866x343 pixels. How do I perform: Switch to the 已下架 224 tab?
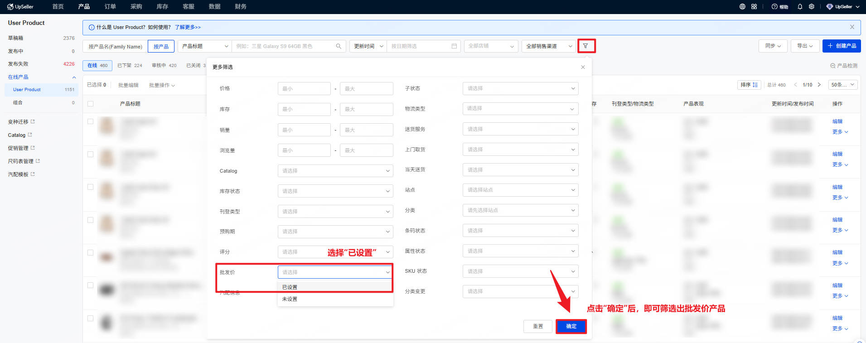click(130, 66)
